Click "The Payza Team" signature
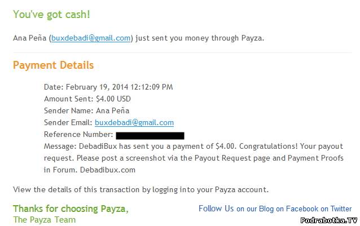This screenshot has height=226, width=360. point(44,219)
